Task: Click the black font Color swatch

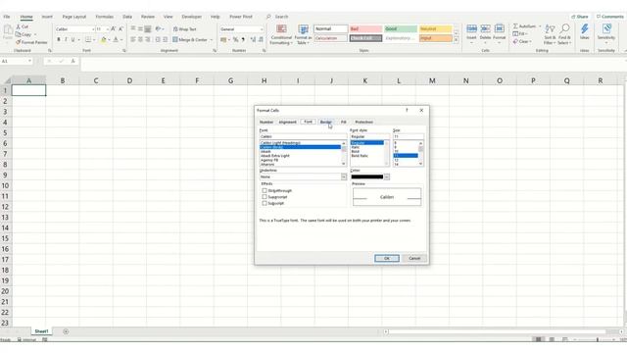Action: click(367, 176)
